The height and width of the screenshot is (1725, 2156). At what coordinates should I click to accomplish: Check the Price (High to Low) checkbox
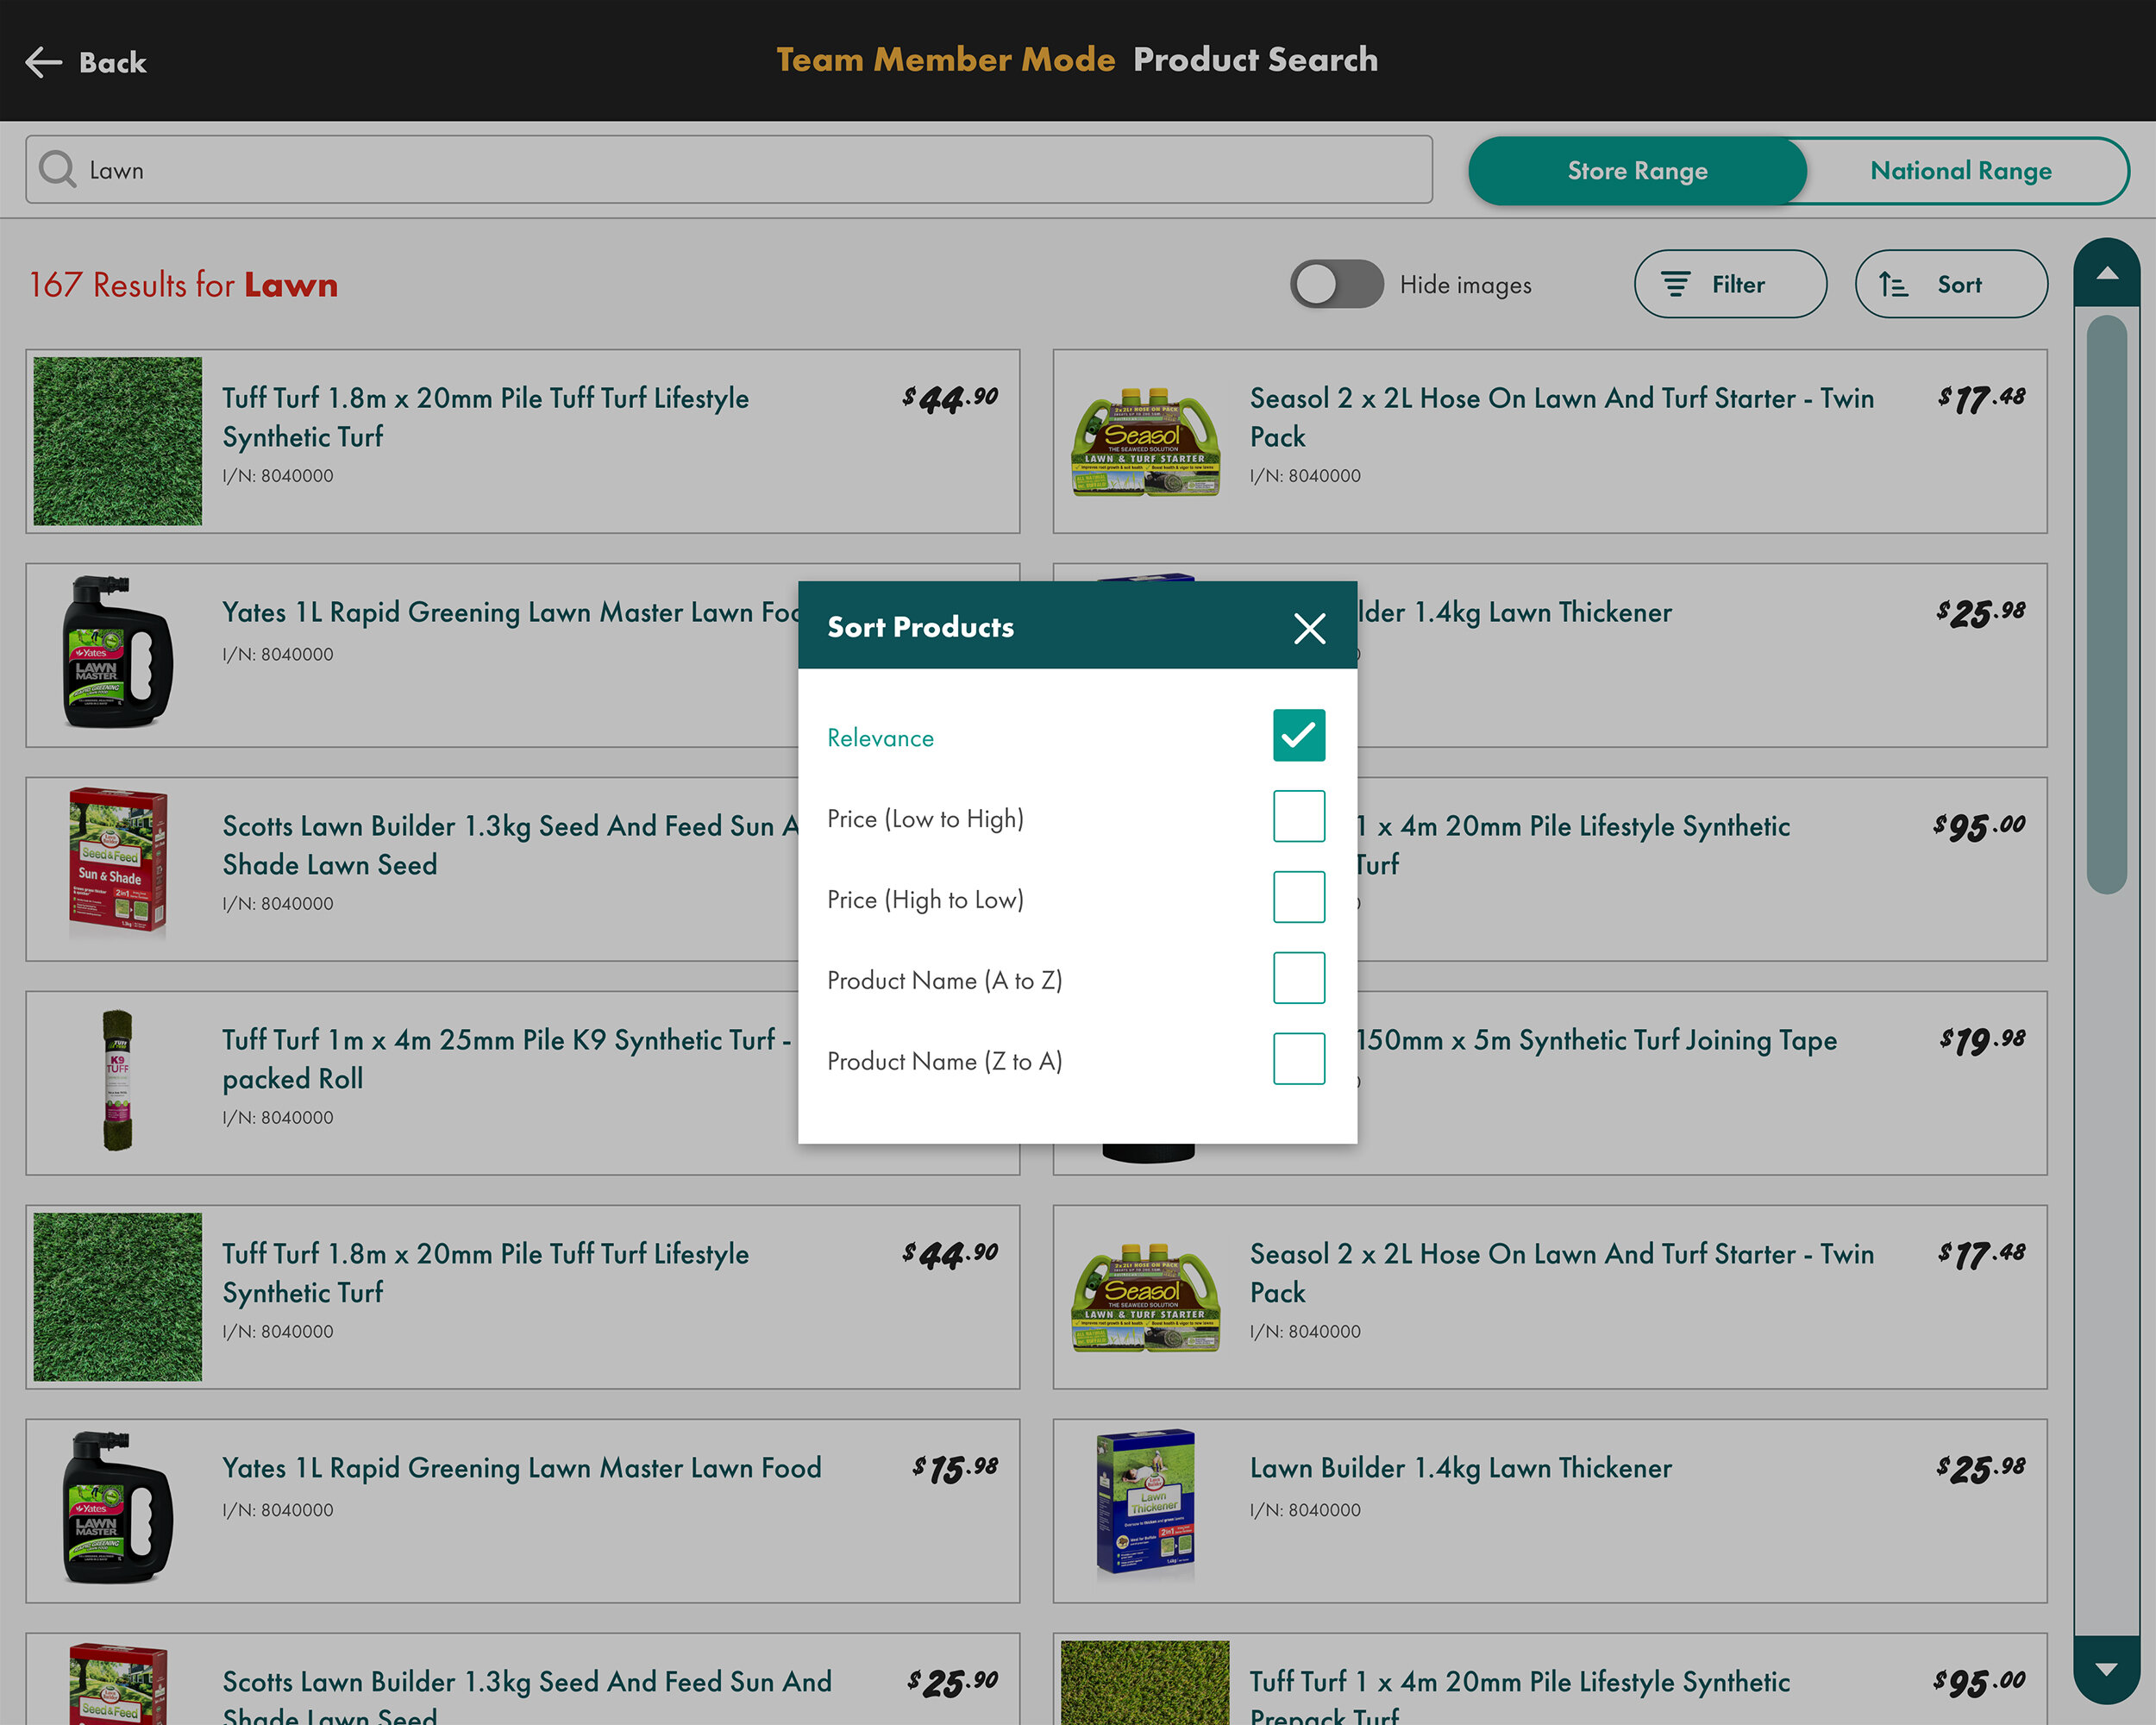1299,897
